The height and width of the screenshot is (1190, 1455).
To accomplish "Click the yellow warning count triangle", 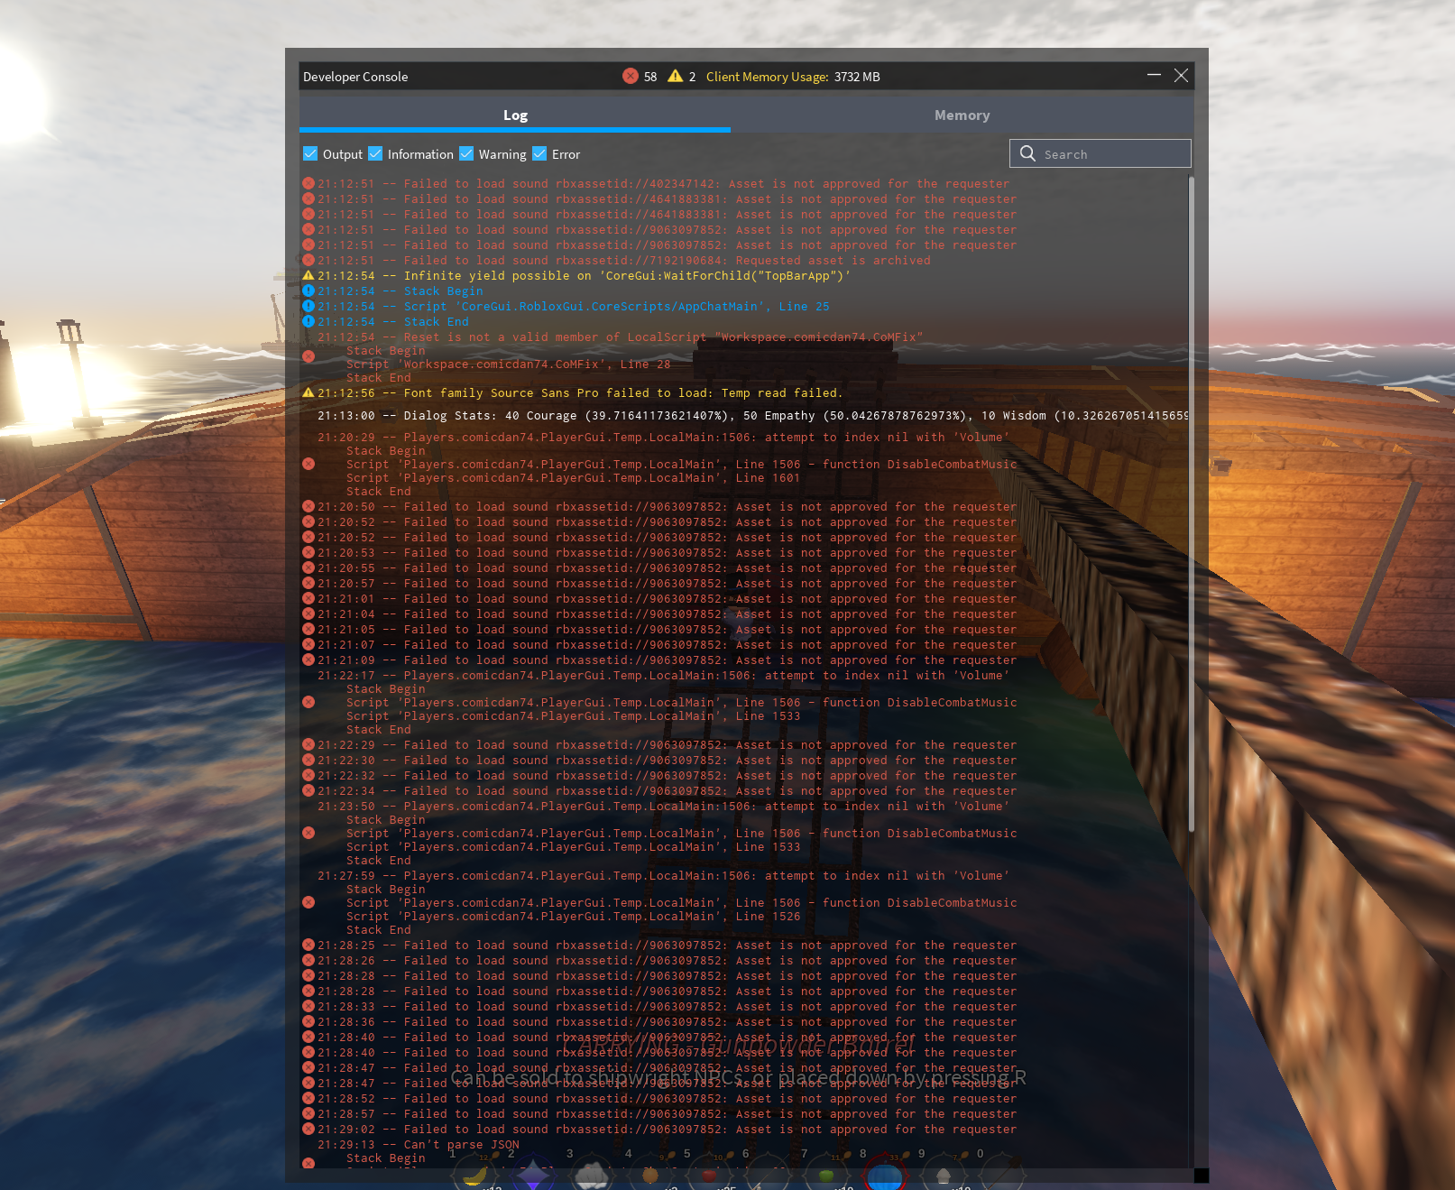I will click(x=675, y=77).
